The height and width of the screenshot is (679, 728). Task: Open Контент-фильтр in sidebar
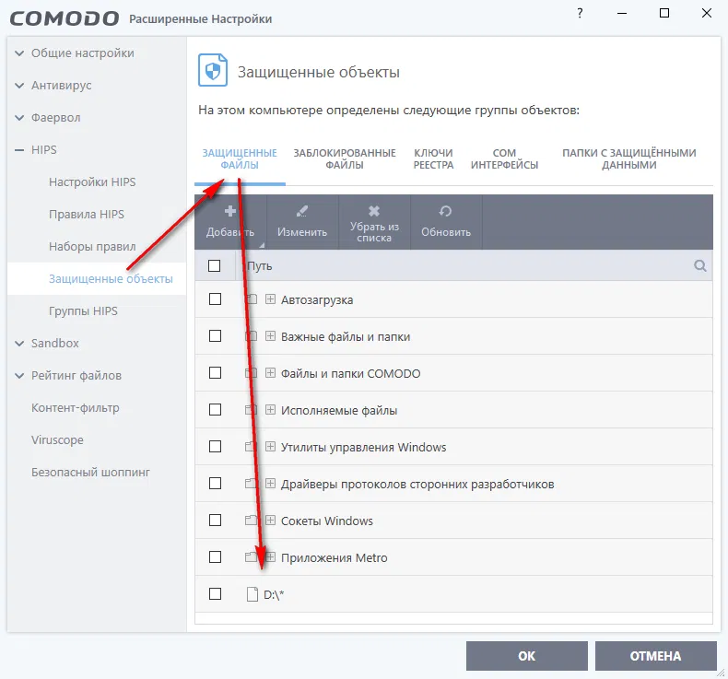(76, 407)
